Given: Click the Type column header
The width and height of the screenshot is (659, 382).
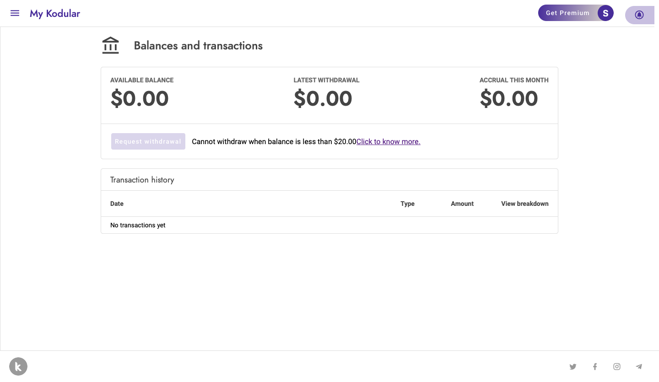Looking at the screenshot, I should [407, 204].
